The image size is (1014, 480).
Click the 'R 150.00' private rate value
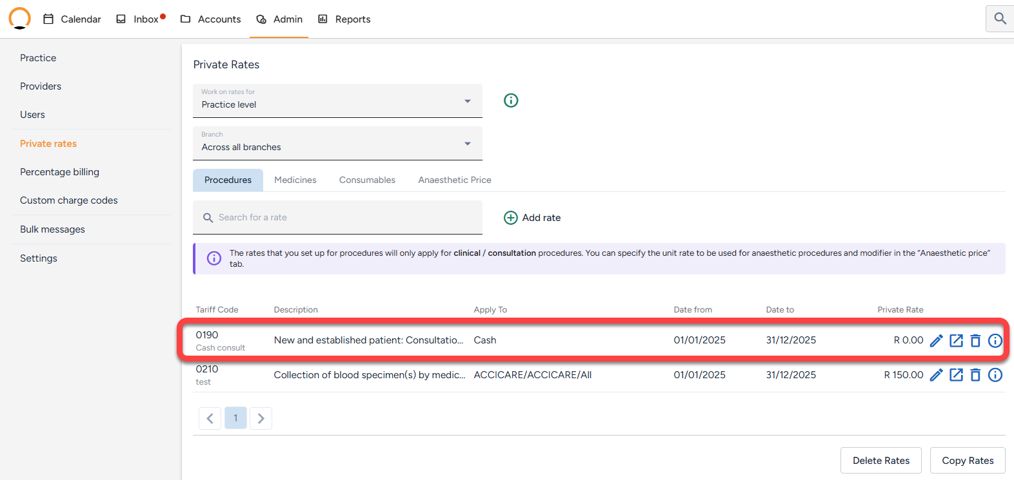904,375
